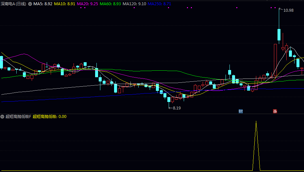Screen dimensions: 304x172
Task: Click the 超短高抛低吸F indicator name
Action: [x=18, y=117]
